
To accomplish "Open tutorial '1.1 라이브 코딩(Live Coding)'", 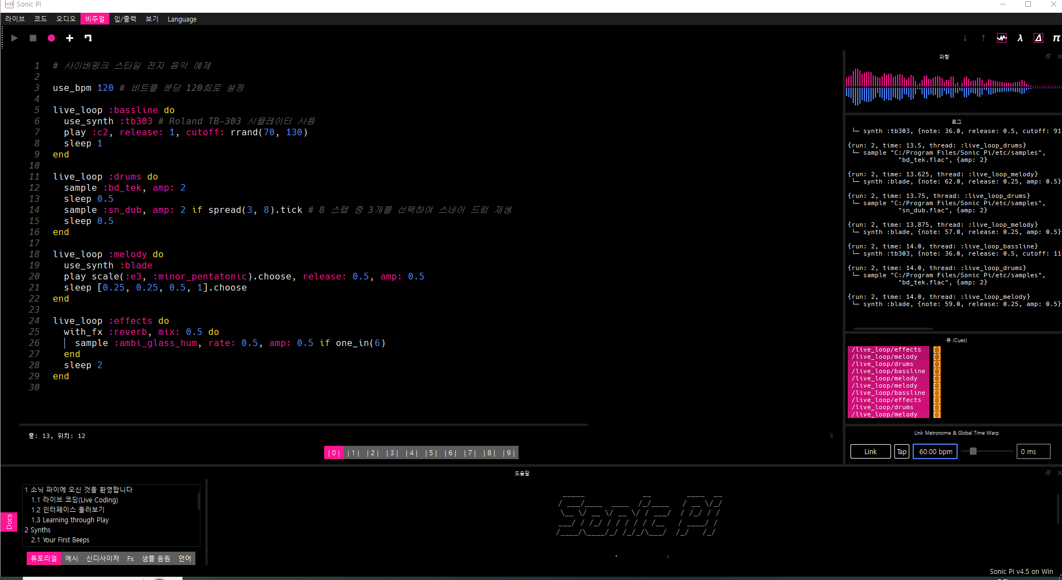I will coord(74,500).
